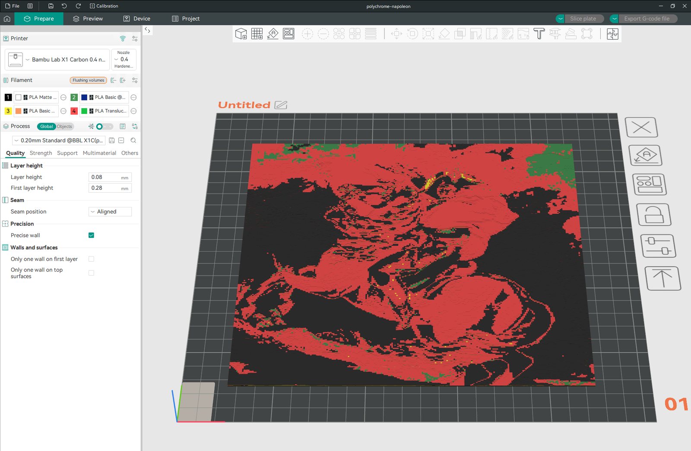The height and width of the screenshot is (451, 691).
Task: Open the process preset dropdown
Action: (59, 141)
